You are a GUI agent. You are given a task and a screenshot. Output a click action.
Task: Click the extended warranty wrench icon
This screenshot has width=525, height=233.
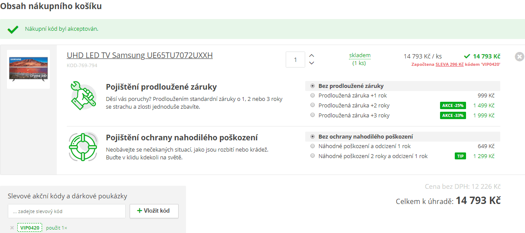pos(83,95)
